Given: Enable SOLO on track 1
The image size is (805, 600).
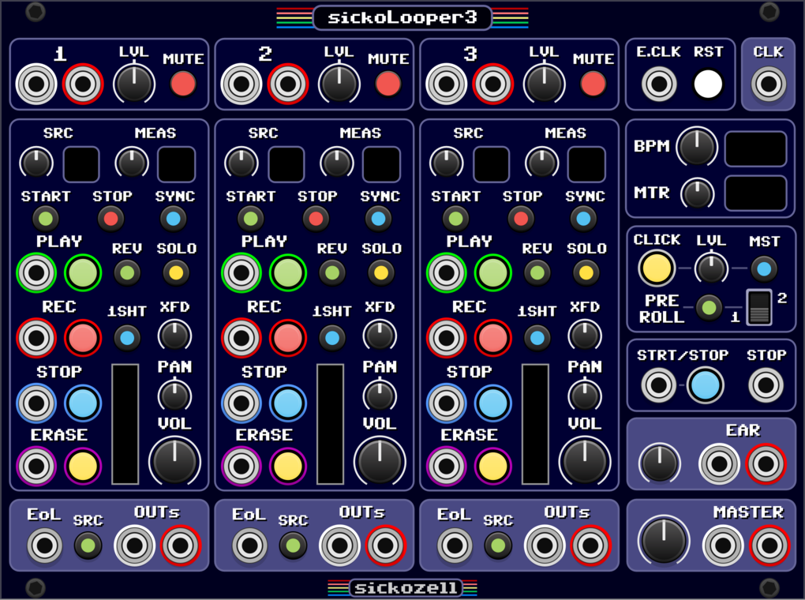Looking at the screenshot, I should [x=175, y=272].
